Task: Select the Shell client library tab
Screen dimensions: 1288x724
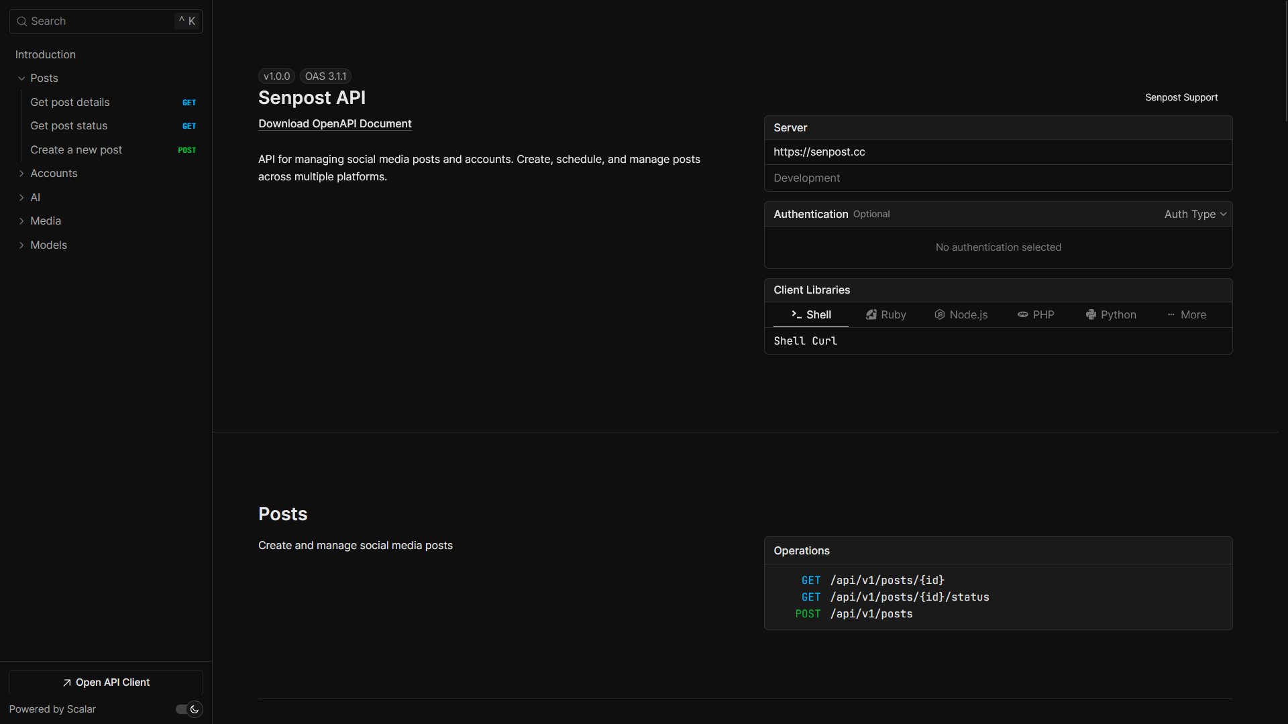Action: pos(811,315)
